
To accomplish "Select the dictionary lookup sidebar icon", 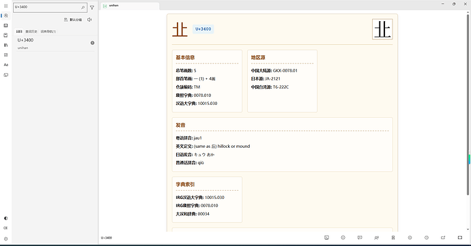I will 5,16.
